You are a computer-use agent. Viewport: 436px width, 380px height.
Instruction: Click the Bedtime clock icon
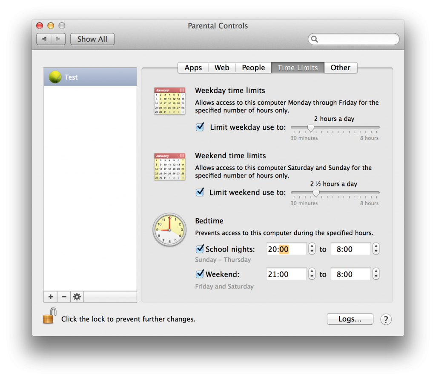coord(169,230)
